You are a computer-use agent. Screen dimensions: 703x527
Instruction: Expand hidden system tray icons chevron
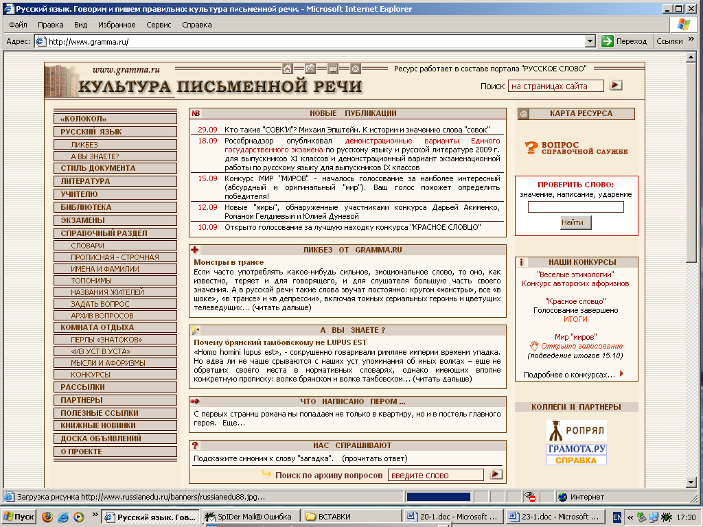tap(630, 517)
